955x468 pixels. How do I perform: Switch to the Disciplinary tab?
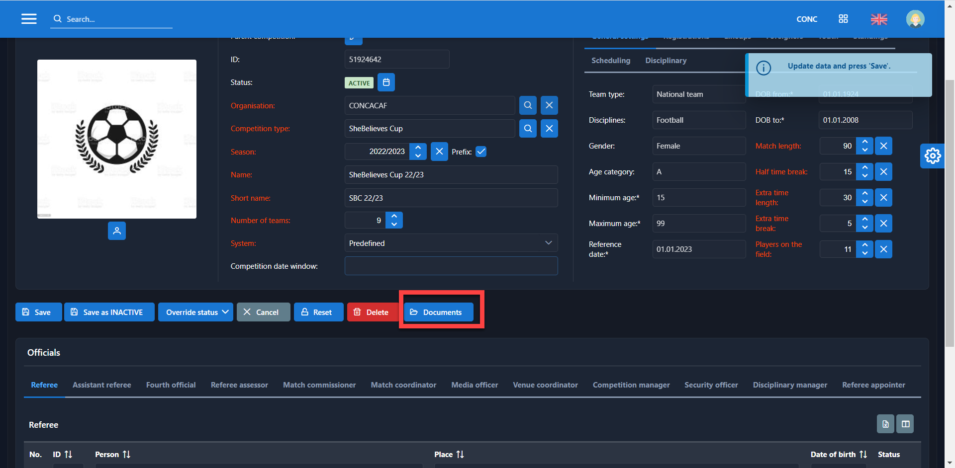pyautogui.click(x=666, y=61)
